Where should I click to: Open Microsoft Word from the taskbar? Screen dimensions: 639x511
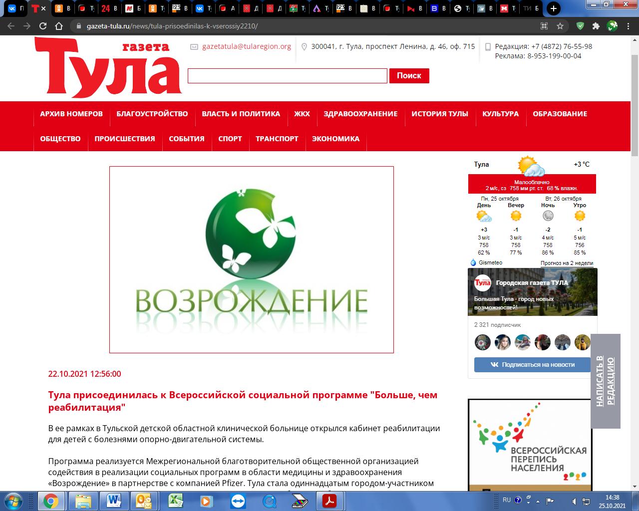pyautogui.click(x=114, y=501)
